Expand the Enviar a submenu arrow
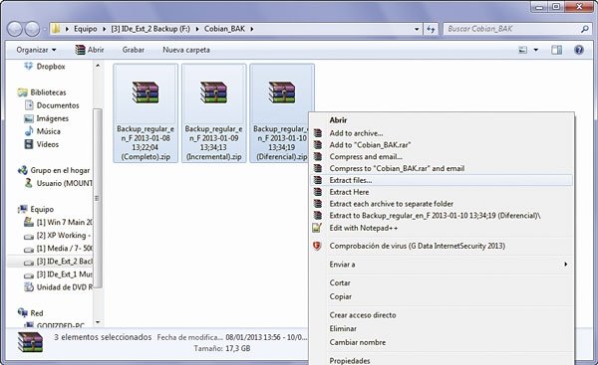Image resolution: width=598 pixels, height=365 pixels. point(565,265)
